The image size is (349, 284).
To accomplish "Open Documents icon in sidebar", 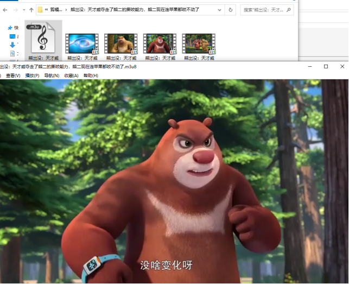I will (x=12, y=53).
